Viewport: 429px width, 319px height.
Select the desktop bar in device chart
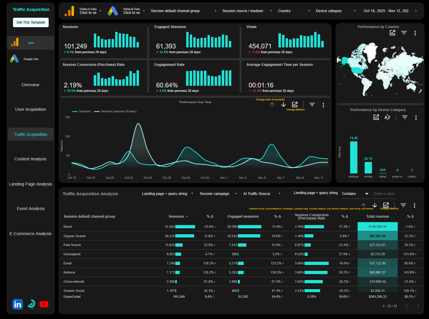pos(353,157)
